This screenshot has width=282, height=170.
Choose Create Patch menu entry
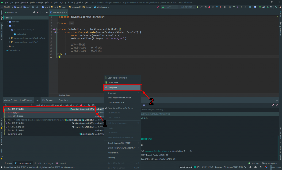pos(122,82)
